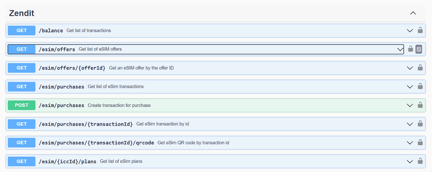Screen dimensions: 432x172
Task: Click the lock icon for GET /balance
Action: click(420, 30)
